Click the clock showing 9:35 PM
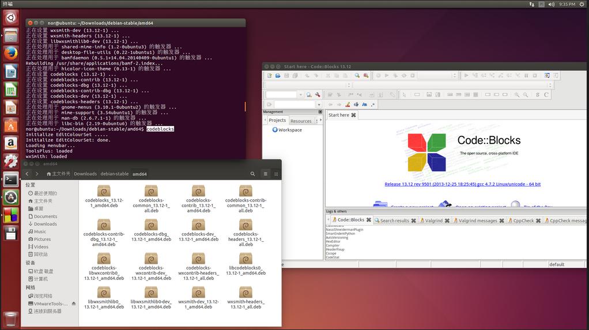 coord(567,4)
